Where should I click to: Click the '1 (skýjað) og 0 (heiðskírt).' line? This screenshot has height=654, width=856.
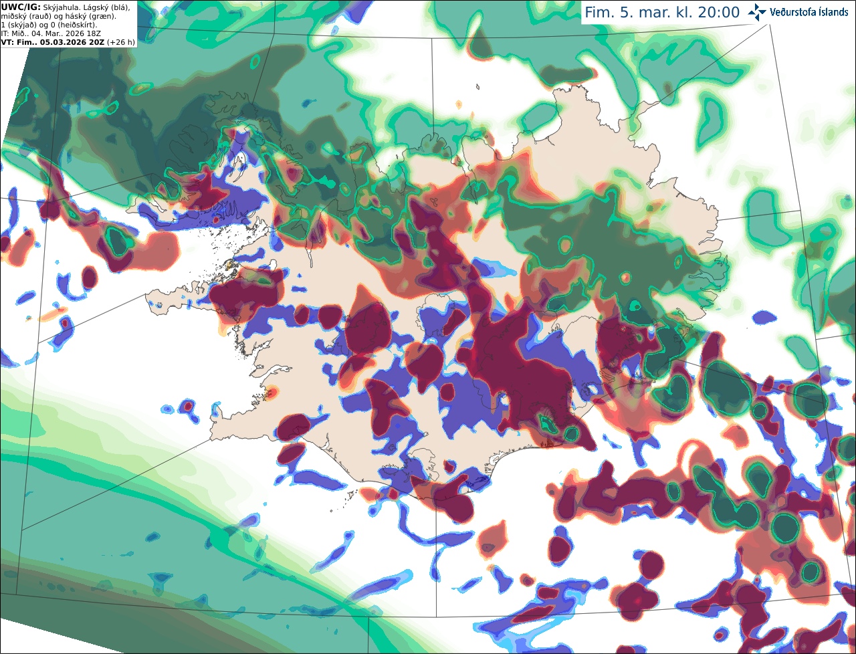point(49,25)
